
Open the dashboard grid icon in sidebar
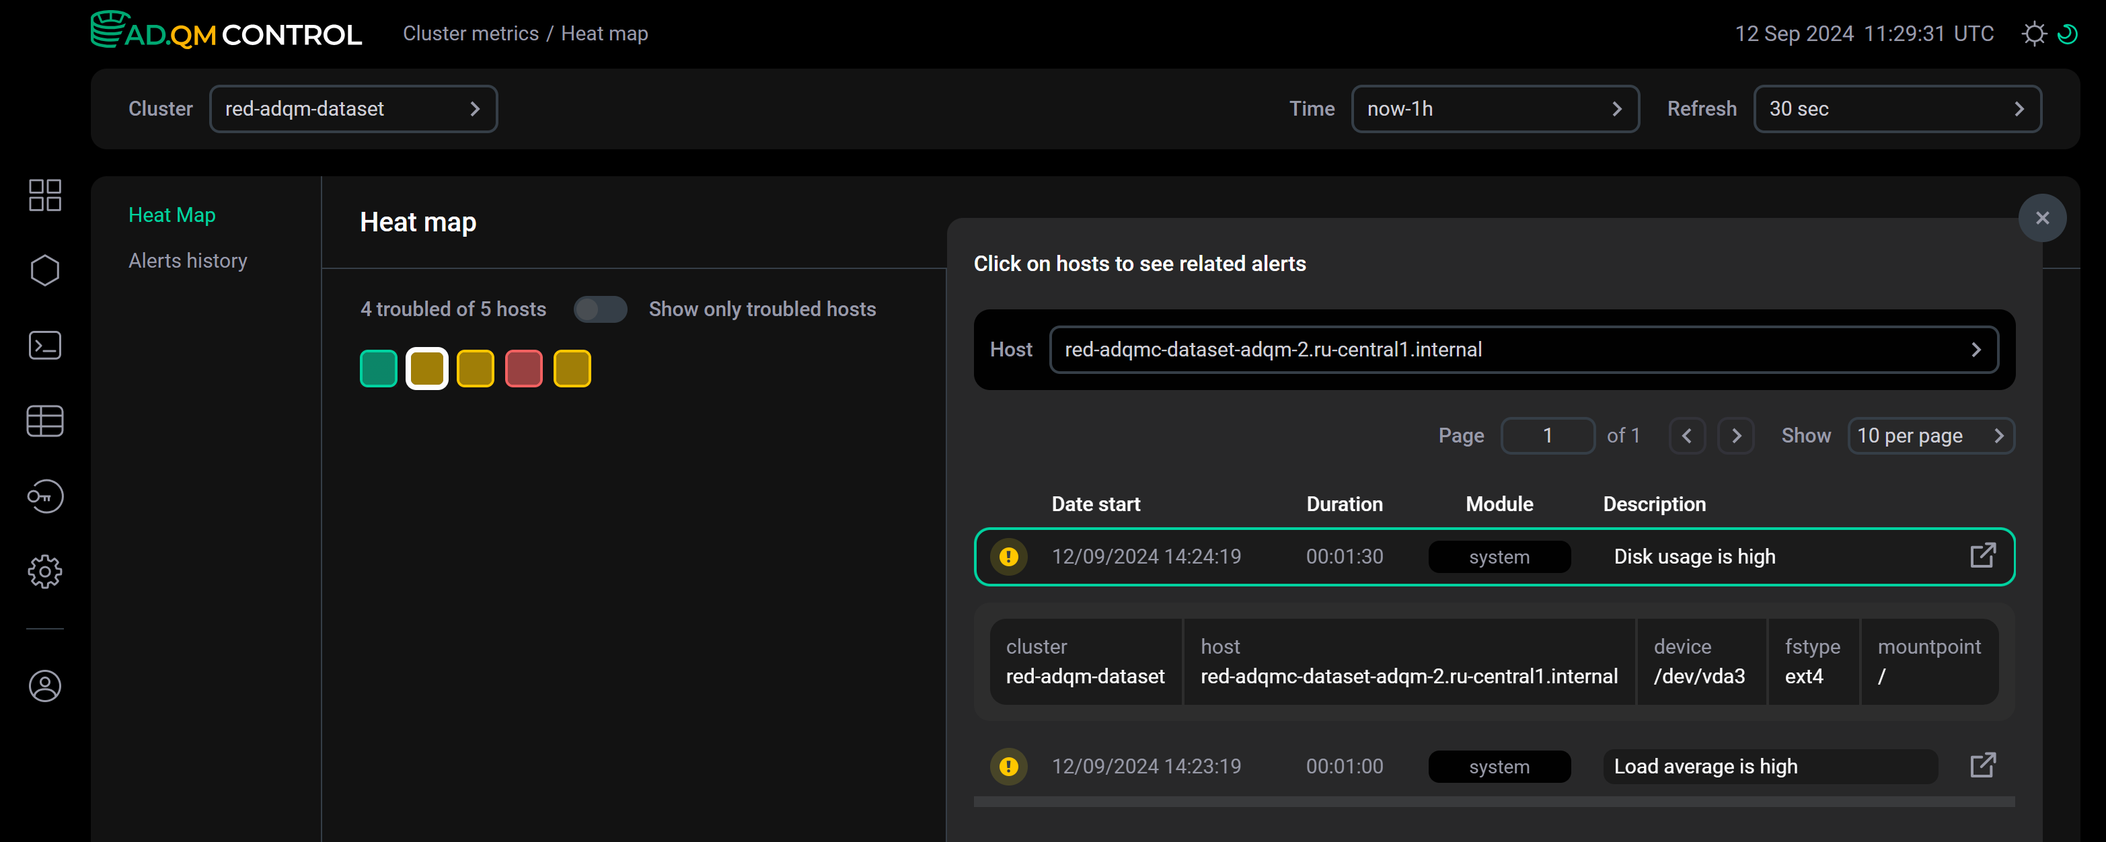point(45,196)
